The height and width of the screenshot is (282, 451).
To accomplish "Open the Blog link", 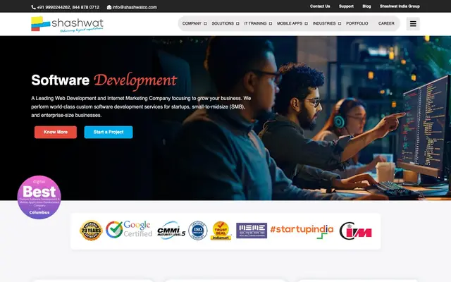I will point(366,6).
